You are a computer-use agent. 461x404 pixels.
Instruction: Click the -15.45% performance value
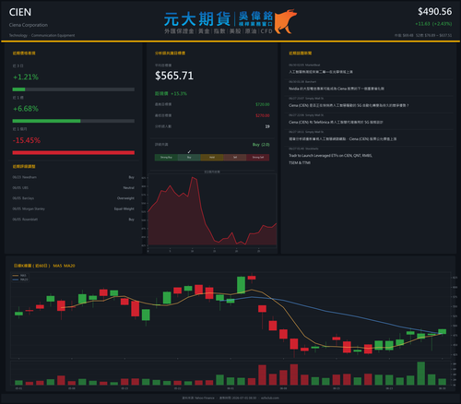(x=27, y=140)
